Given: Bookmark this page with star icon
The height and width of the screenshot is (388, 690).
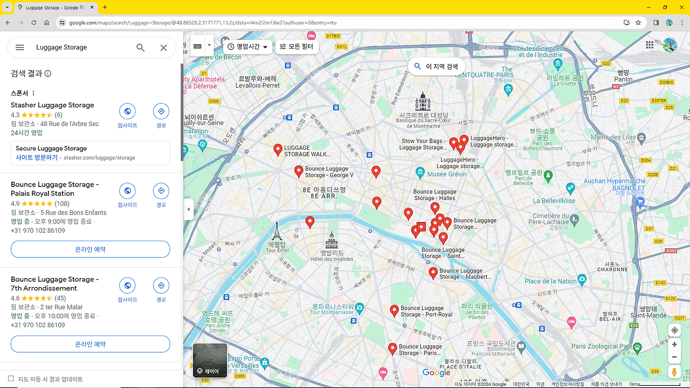Looking at the screenshot, I should coord(638,23).
